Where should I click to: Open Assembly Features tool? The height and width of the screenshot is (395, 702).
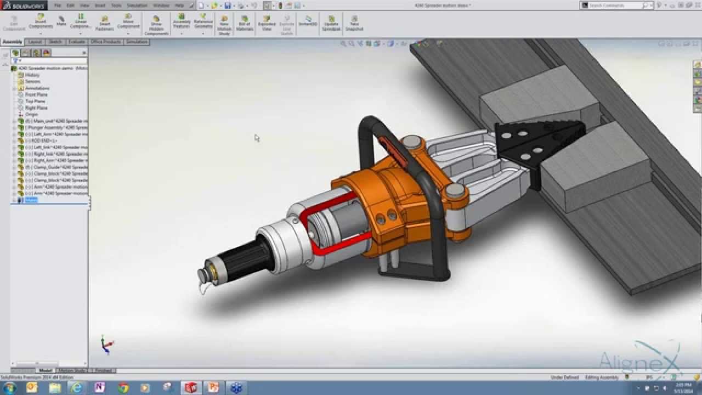pyautogui.click(x=182, y=22)
